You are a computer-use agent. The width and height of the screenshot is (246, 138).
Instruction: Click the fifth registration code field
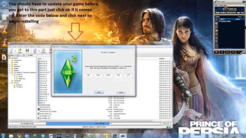(x=128, y=75)
